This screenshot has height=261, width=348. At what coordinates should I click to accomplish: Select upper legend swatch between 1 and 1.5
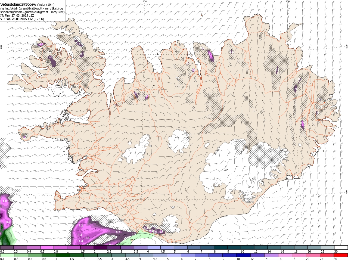[74, 247]
